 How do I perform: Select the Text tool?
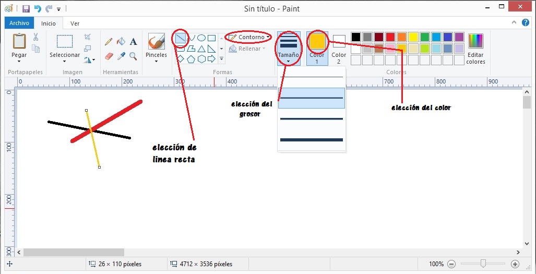click(x=133, y=42)
